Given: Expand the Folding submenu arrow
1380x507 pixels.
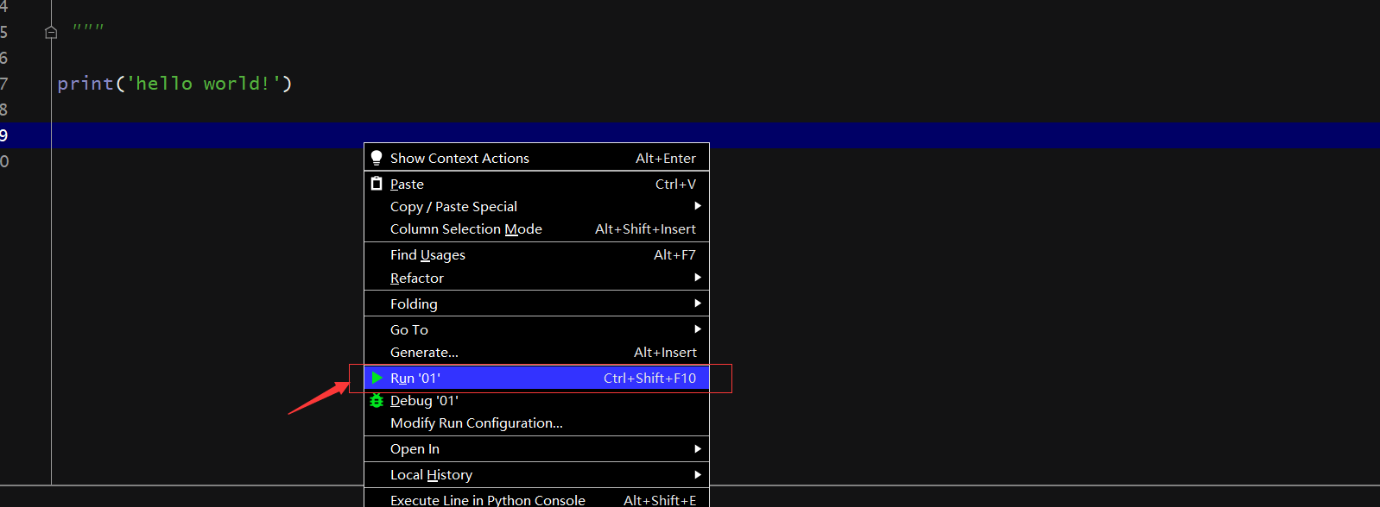Looking at the screenshot, I should [x=698, y=304].
